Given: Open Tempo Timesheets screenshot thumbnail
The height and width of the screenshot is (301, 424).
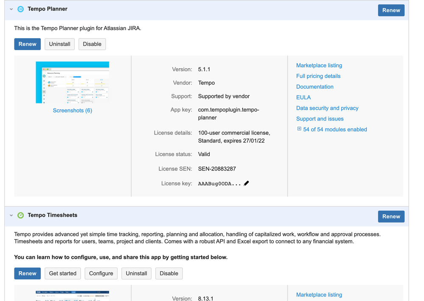Looking at the screenshot, I should pos(73,296).
